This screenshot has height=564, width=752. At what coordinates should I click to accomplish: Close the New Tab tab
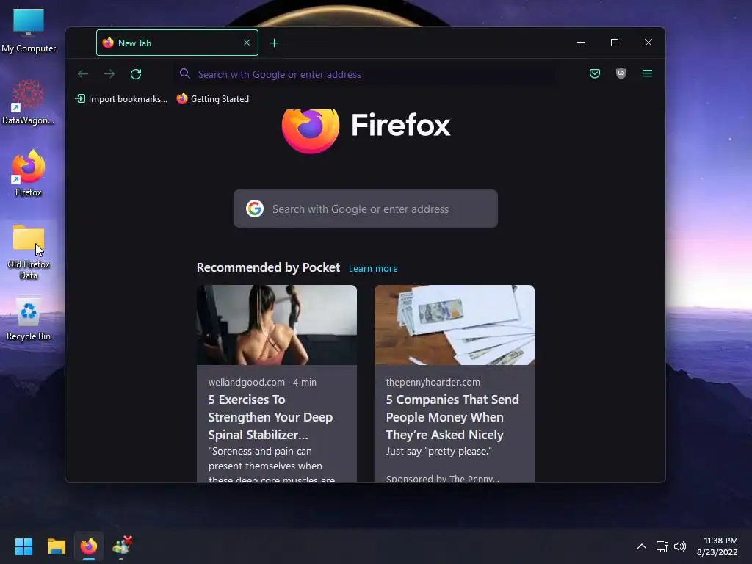point(247,43)
